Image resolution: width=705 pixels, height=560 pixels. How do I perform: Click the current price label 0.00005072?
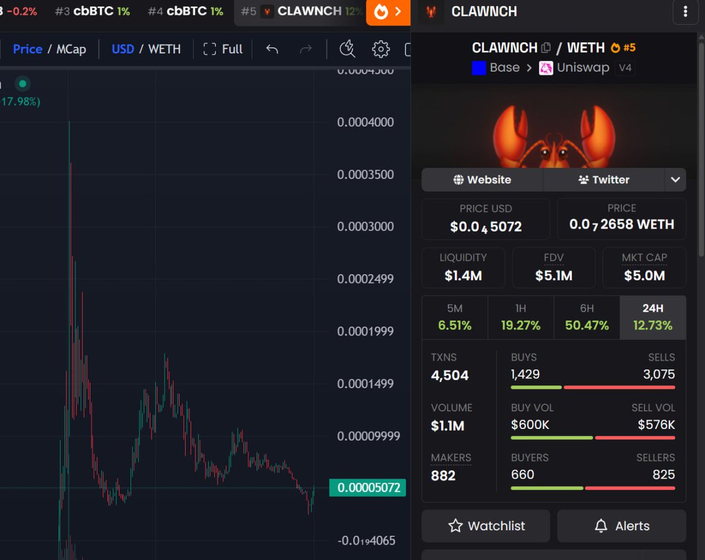367,488
